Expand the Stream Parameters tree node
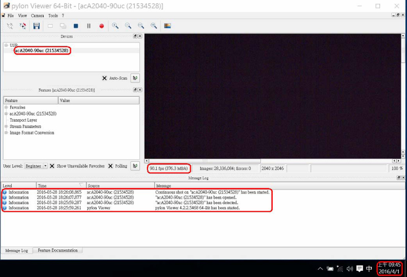407x277 pixels. [x=6, y=126]
